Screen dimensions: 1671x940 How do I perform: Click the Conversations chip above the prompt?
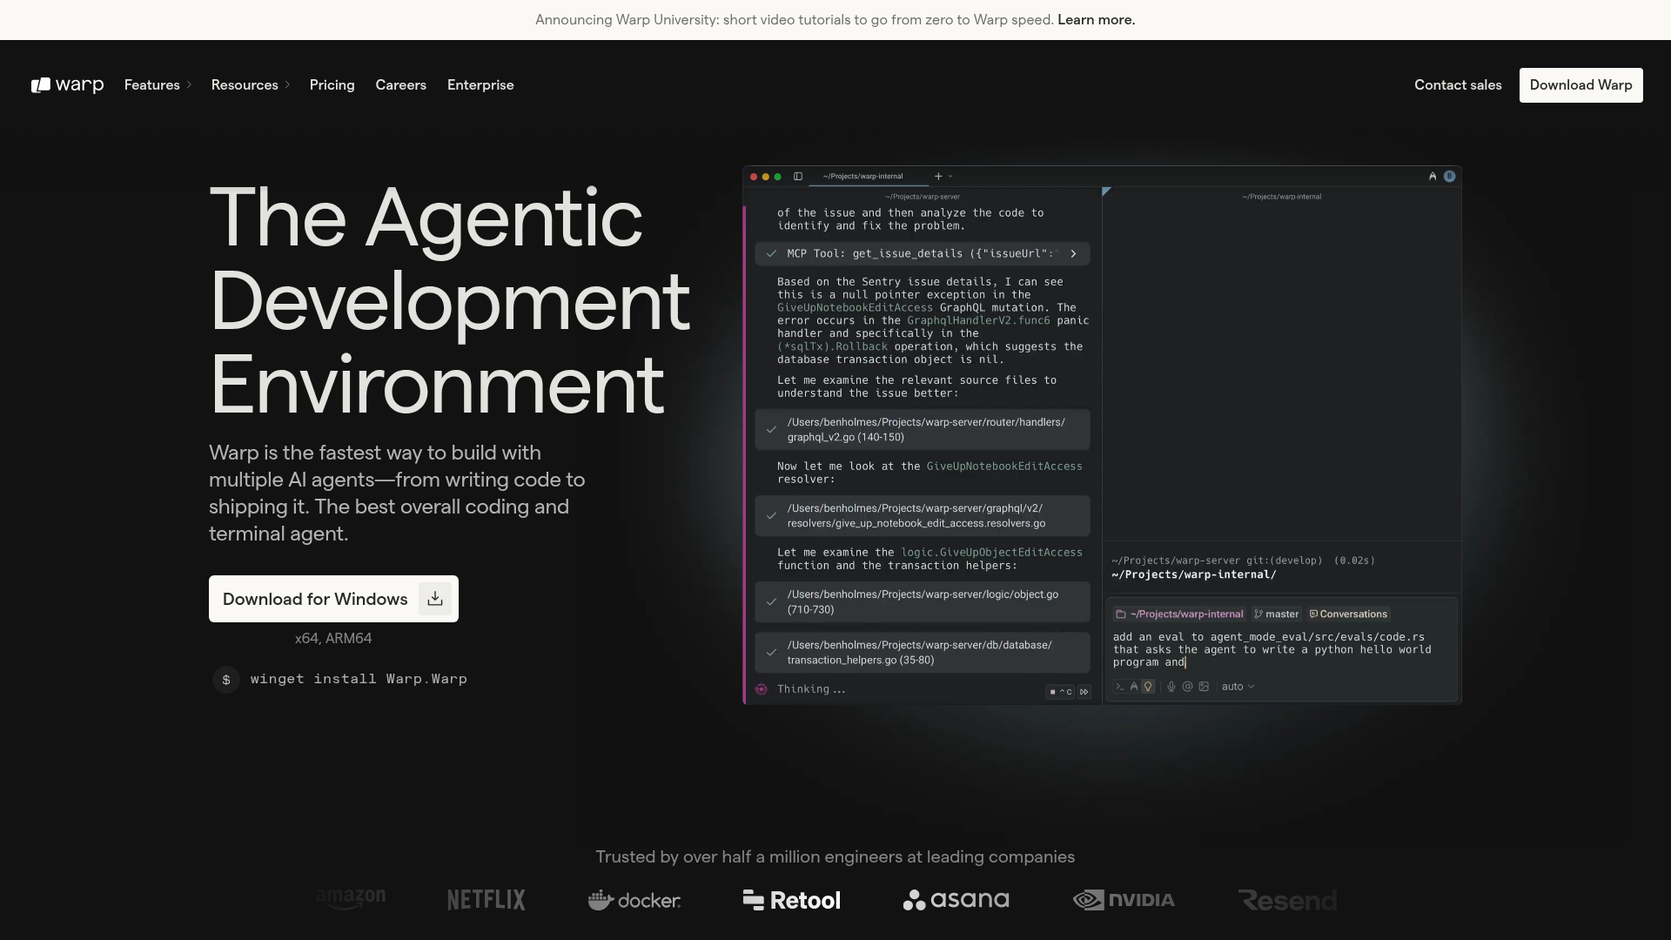(x=1347, y=614)
